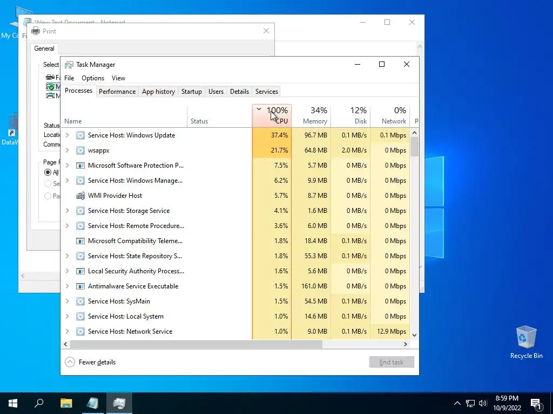Open the Windows Start menu
The width and height of the screenshot is (553, 414).
pyautogui.click(x=13, y=403)
